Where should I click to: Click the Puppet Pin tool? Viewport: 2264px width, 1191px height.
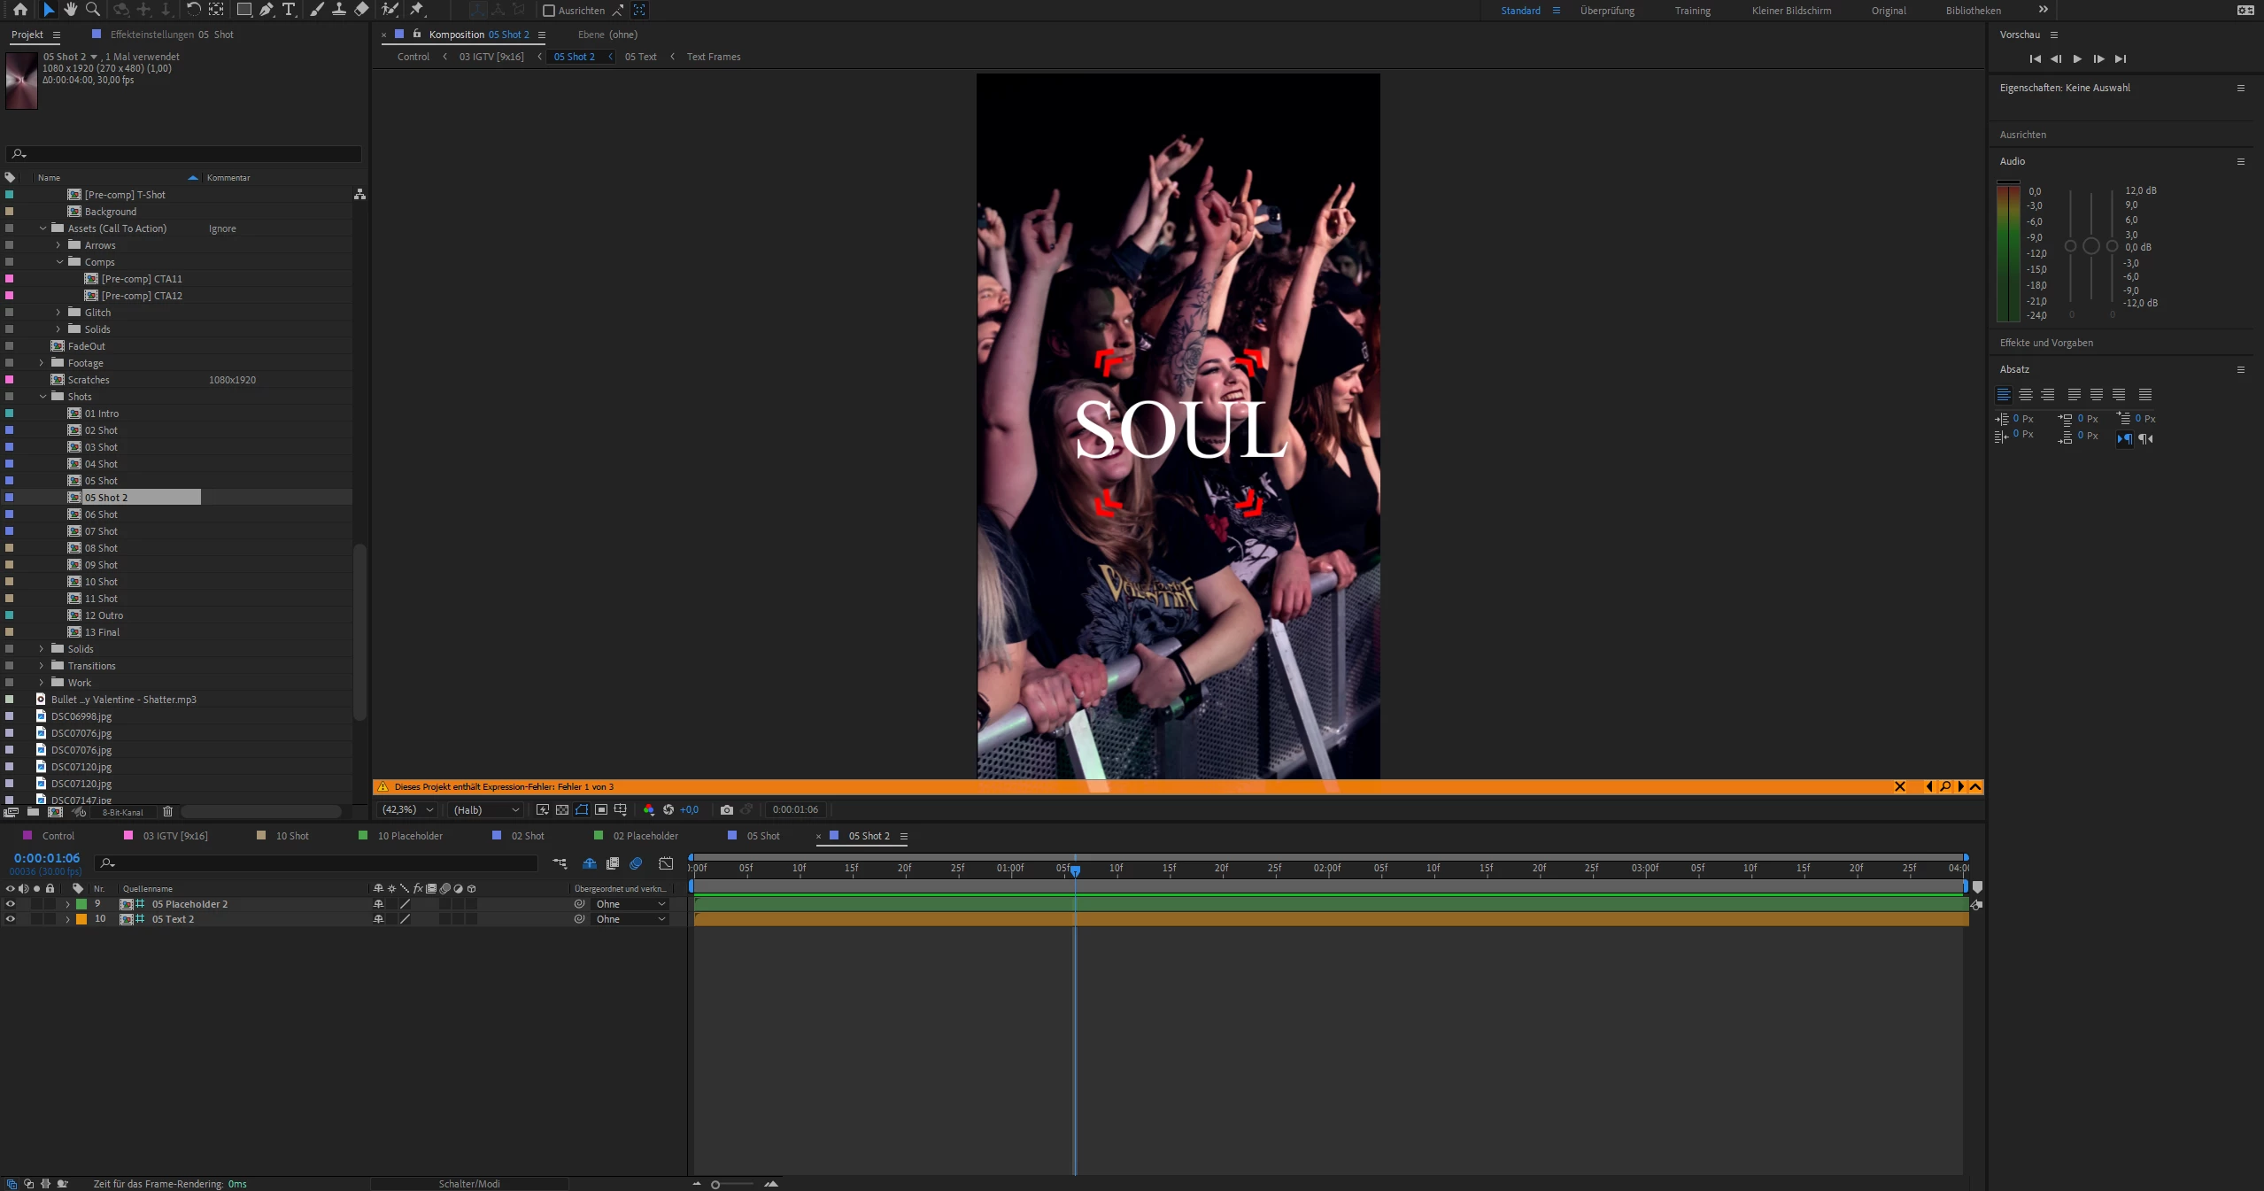416,10
